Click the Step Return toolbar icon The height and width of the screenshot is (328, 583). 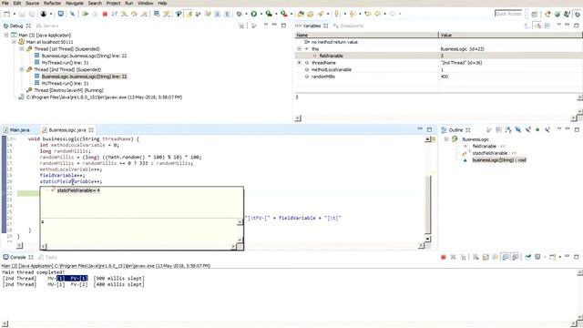pos(144,14)
